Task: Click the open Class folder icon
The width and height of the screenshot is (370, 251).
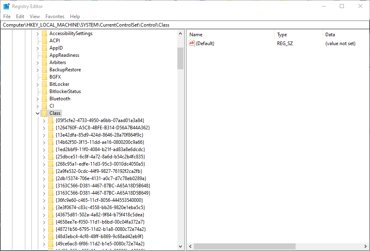Action: (44, 113)
